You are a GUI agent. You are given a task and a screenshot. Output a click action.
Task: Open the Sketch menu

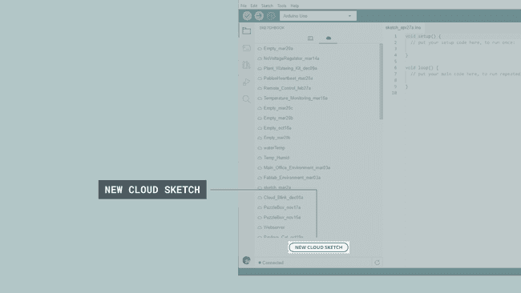point(267,6)
